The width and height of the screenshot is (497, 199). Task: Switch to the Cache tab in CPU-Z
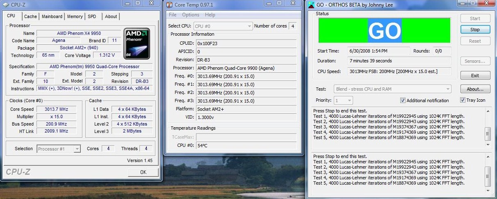click(30, 16)
